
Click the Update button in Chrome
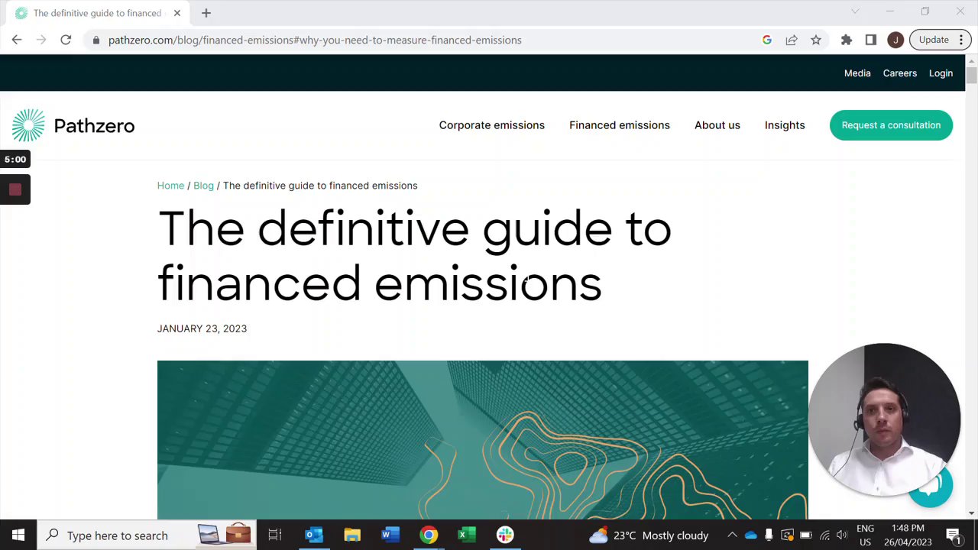[934, 40]
